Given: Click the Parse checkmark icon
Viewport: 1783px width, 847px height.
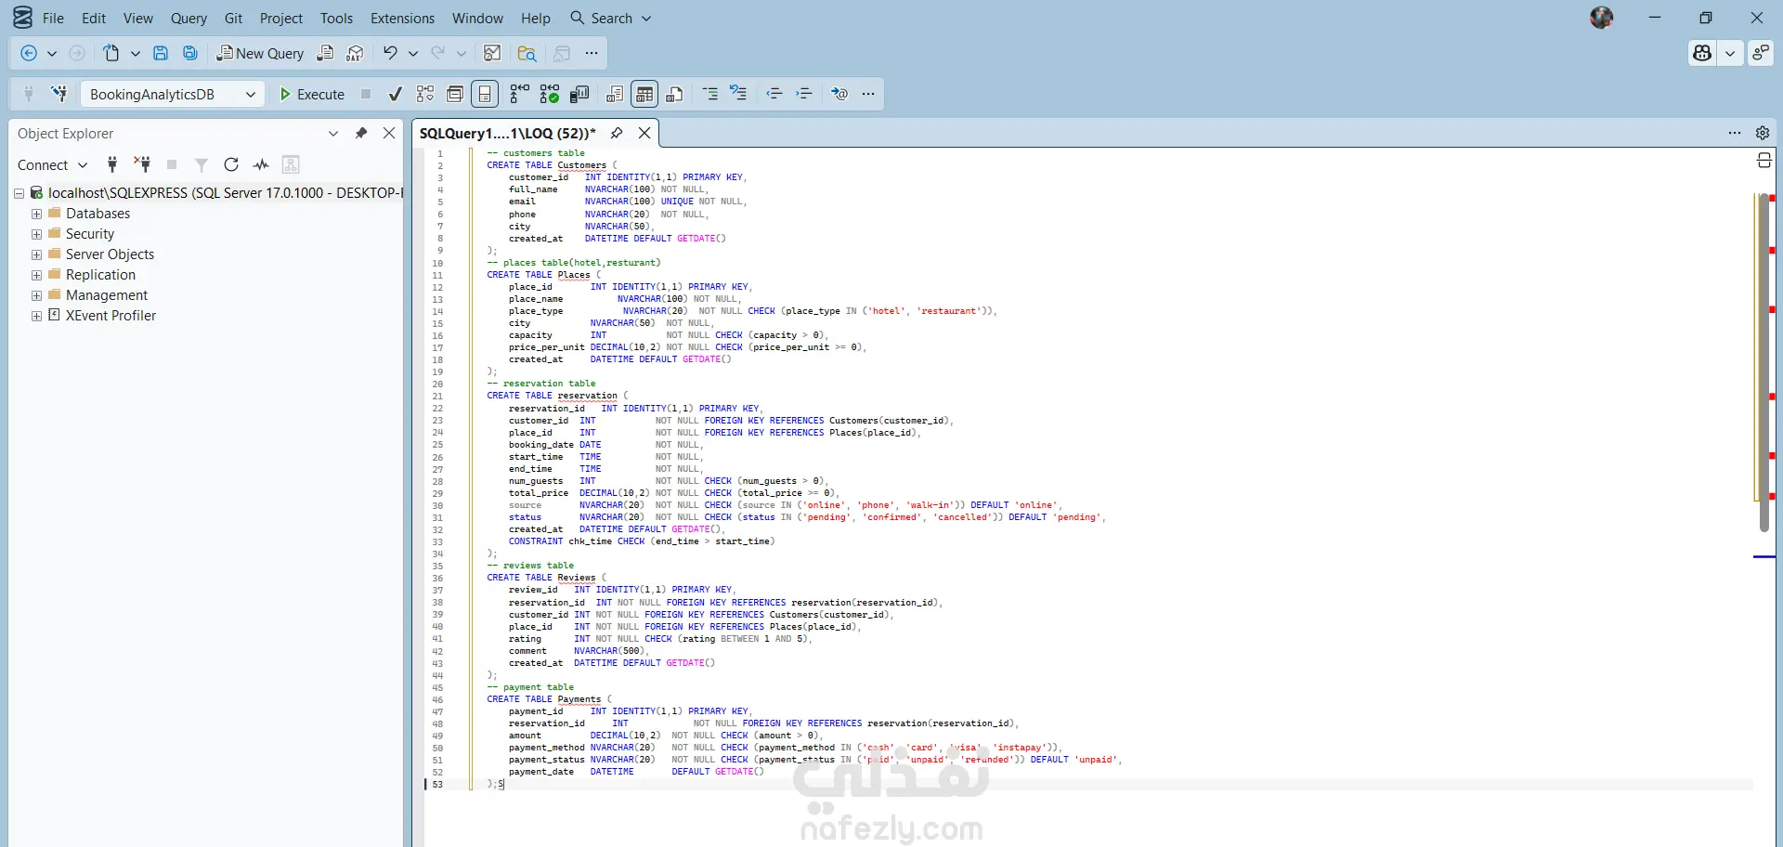Looking at the screenshot, I should [396, 94].
